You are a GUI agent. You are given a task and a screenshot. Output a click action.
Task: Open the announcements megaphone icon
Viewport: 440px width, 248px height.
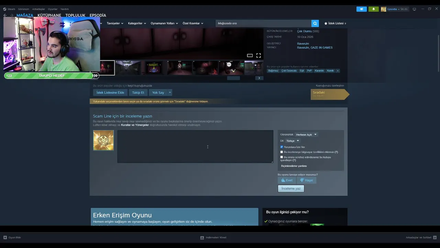click(362, 9)
